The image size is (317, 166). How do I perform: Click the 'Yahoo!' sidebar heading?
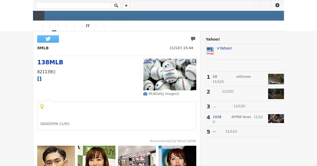213,39
